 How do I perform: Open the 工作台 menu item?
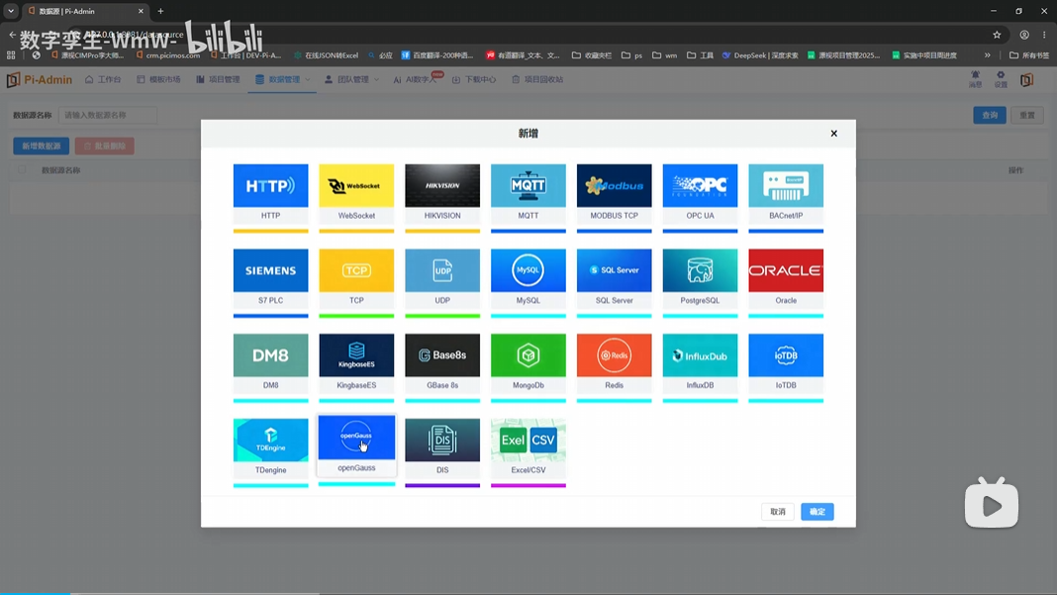coord(103,79)
